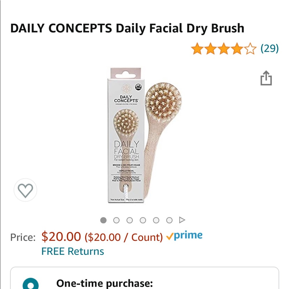Image resolution: width=289 pixels, height=289 pixels.
Task: Open the 29 customer reviews link
Action: pos(270,49)
